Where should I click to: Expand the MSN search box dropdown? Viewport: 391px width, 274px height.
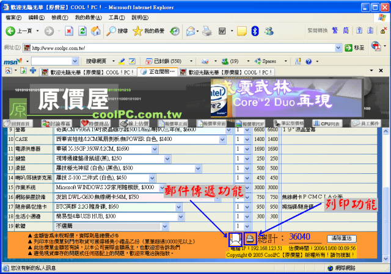point(75,61)
